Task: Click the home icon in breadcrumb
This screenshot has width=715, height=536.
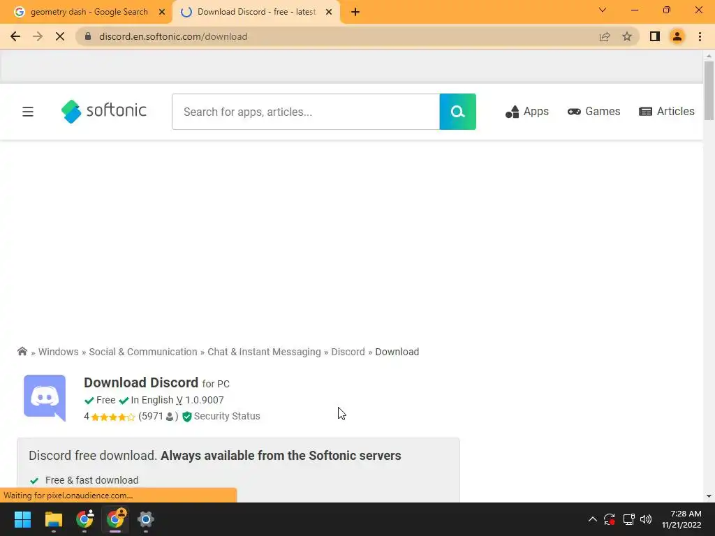Action: [x=22, y=352]
